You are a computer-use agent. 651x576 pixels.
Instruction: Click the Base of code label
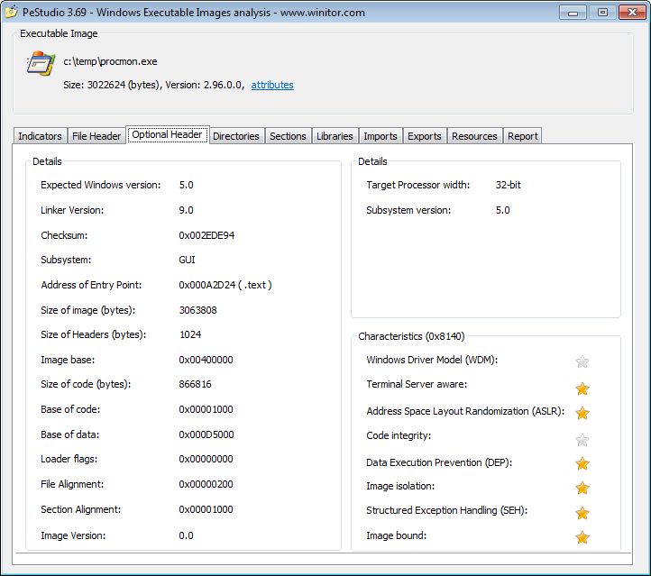70,409
